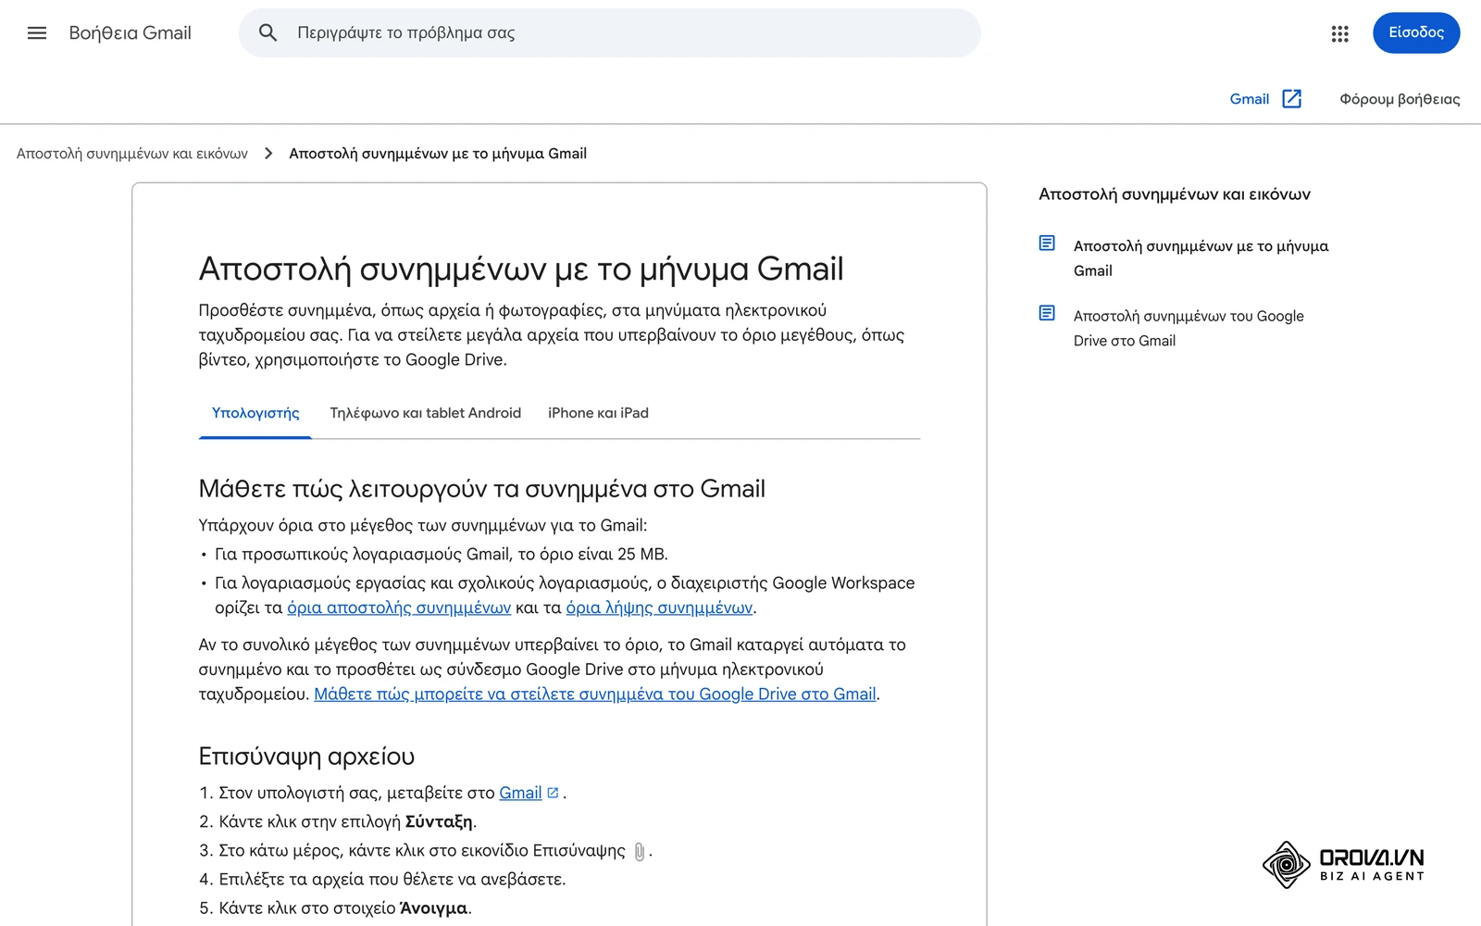The height and width of the screenshot is (926, 1481).
Task: Switch to 'Τηλέφωνο και tablet Android' tab
Action: pyautogui.click(x=426, y=413)
